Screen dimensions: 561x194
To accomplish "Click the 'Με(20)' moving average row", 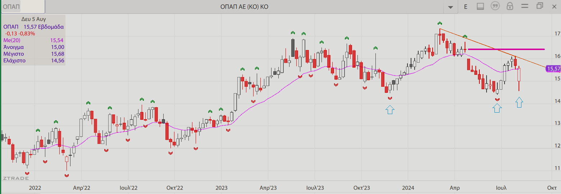I will pos(33,40).
